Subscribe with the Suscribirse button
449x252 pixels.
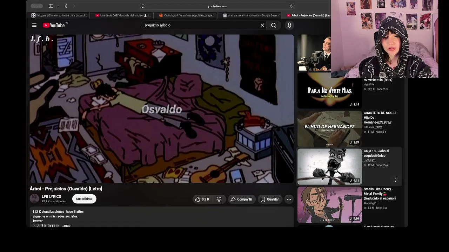tap(84, 199)
